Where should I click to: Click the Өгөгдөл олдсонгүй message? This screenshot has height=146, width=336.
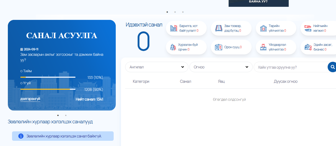229,99
